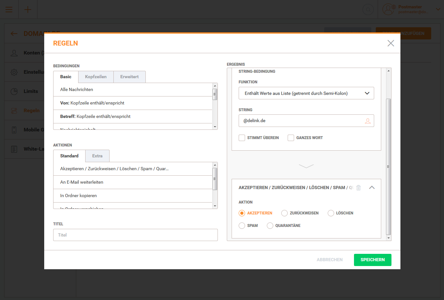This screenshot has height=300, width=444.
Task: Click the Konten user icon in sidebar
Action: [14, 53]
